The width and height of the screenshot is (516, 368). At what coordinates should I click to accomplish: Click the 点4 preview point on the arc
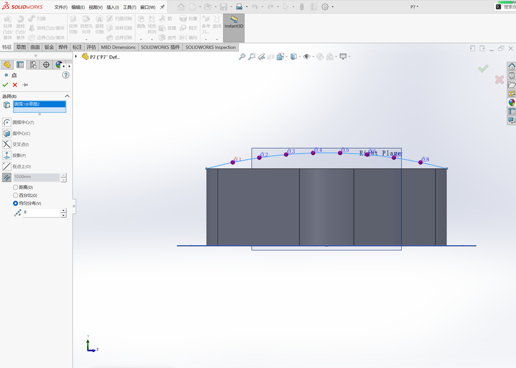pos(313,153)
